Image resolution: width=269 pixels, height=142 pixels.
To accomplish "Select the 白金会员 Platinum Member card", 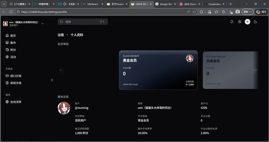I will click(x=230, y=70).
